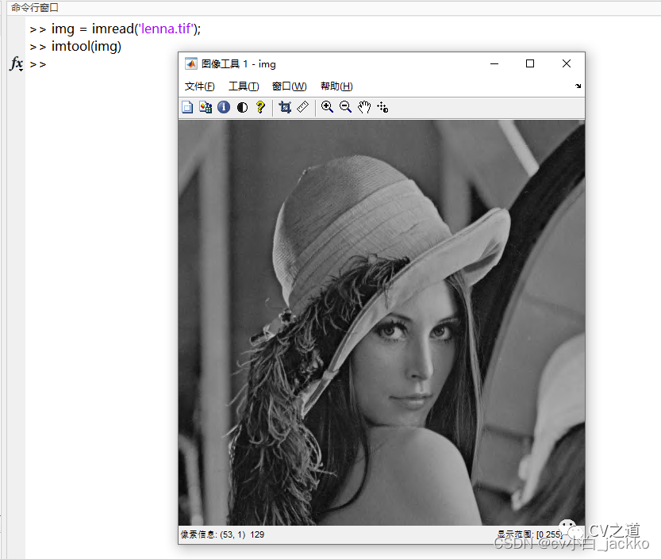The height and width of the screenshot is (559, 661).
Task: Minimize the Image Tool window
Action: point(494,63)
